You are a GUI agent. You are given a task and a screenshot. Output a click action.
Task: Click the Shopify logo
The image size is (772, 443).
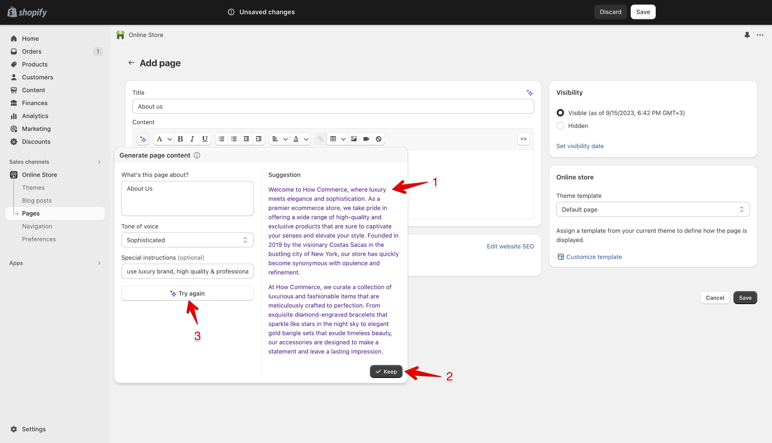(27, 12)
